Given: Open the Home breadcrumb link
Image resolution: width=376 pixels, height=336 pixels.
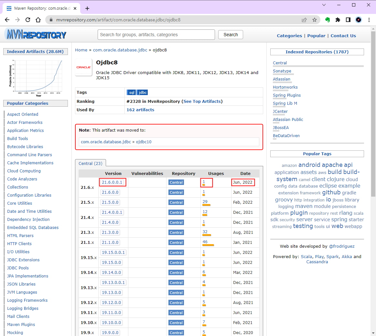Looking at the screenshot, I should coord(81,50).
